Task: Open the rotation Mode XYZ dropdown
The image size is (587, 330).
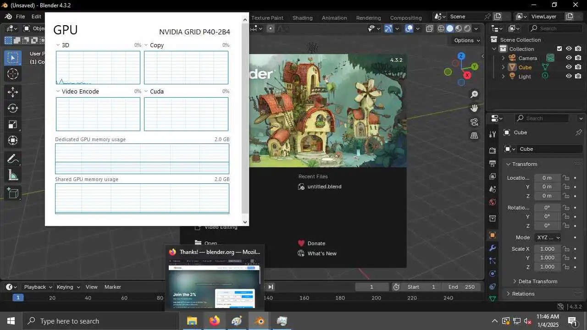Action: click(548, 237)
